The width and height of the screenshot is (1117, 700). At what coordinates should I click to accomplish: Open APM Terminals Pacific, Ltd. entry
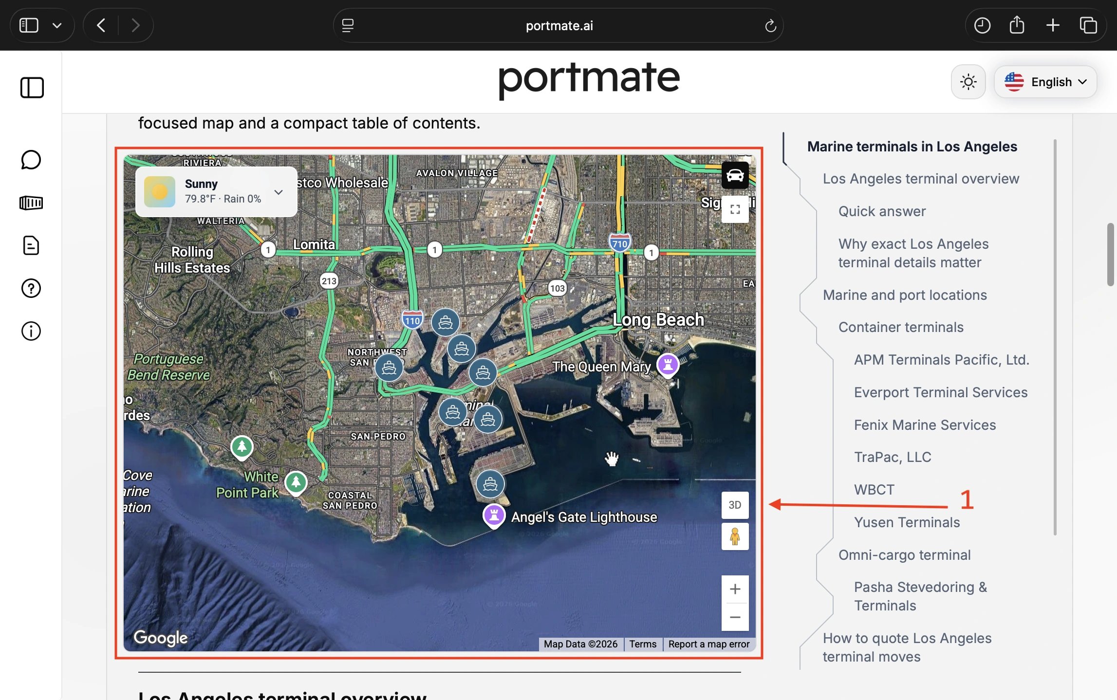pyautogui.click(x=942, y=360)
